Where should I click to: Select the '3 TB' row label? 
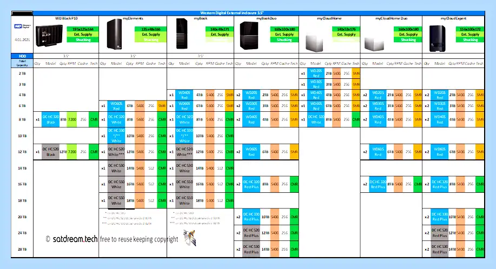coord(22,84)
